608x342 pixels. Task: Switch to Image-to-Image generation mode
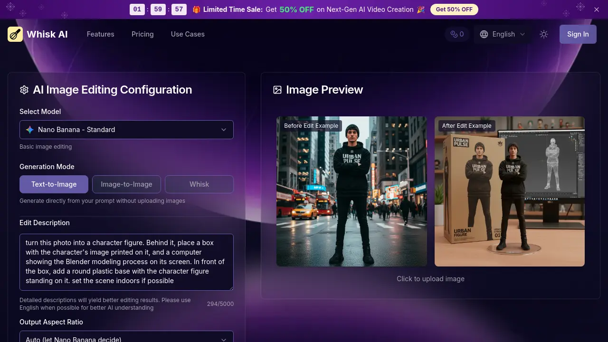[x=126, y=184]
